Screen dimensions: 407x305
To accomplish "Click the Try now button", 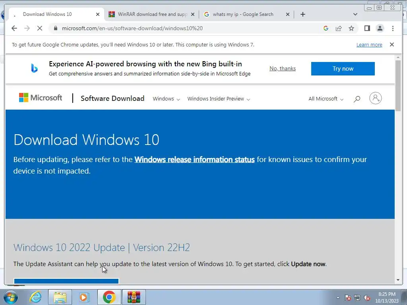I will [343, 69].
